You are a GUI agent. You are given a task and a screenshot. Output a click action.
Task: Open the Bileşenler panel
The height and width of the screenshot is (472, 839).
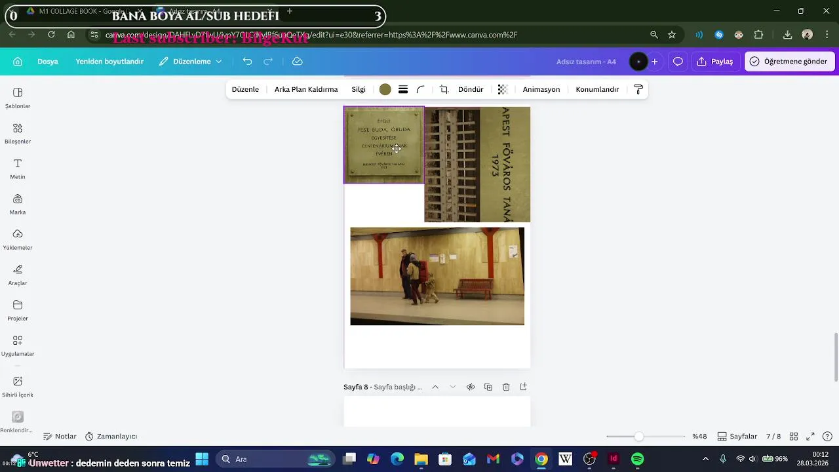tap(18, 133)
